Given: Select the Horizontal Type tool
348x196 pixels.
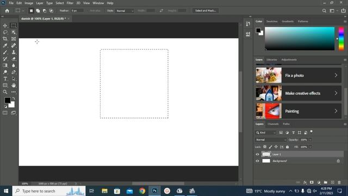Looking at the screenshot, I should 5,78.
